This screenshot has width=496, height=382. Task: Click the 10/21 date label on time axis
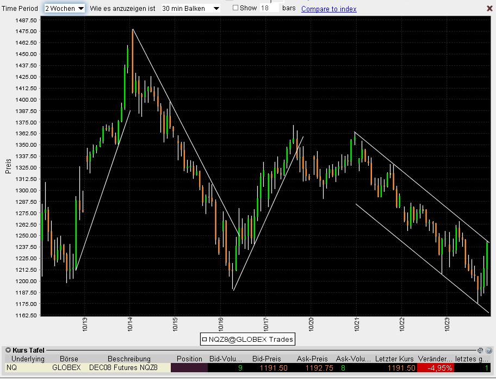tap(357, 324)
